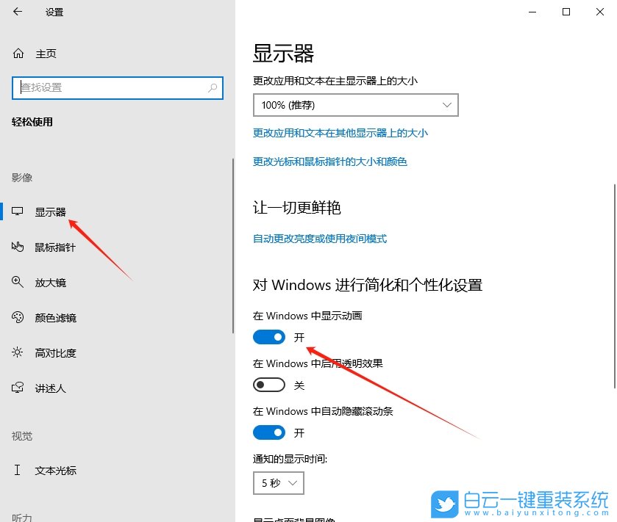Disable 在 Windows 中显示动画 toggle

point(268,336)
